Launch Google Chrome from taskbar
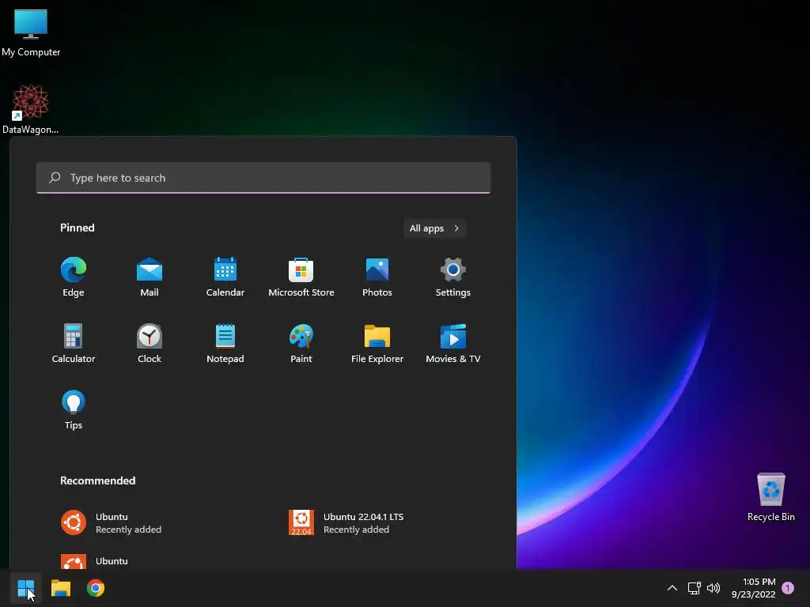 (x=96, y=588)
